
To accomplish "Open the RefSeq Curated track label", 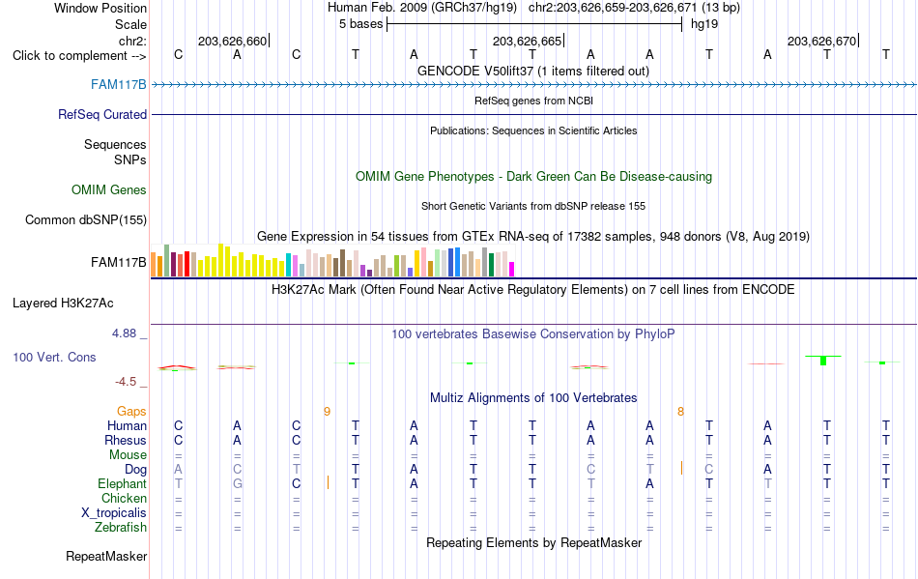I will (102, 114).
